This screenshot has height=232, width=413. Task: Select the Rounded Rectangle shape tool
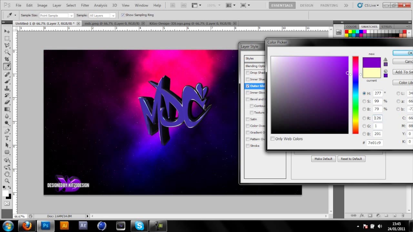(x=7, y=152)
